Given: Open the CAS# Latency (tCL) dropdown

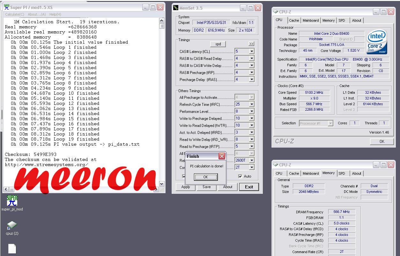Looking at the screenshot, I should 252,51.
